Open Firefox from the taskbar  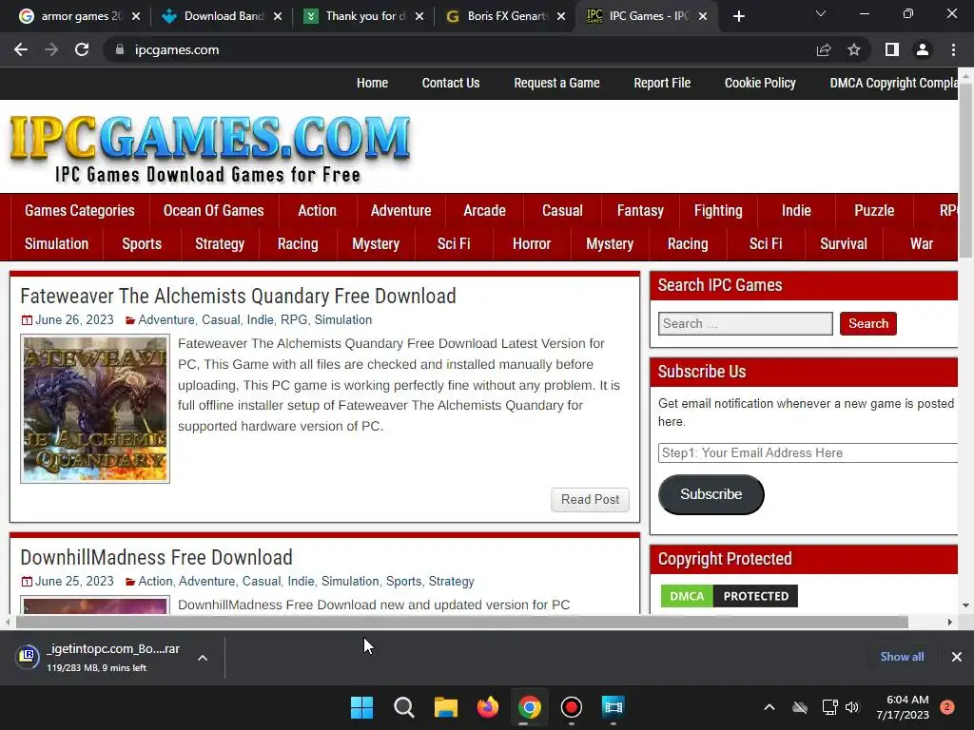pyautogui.click(x=488, y=707)
